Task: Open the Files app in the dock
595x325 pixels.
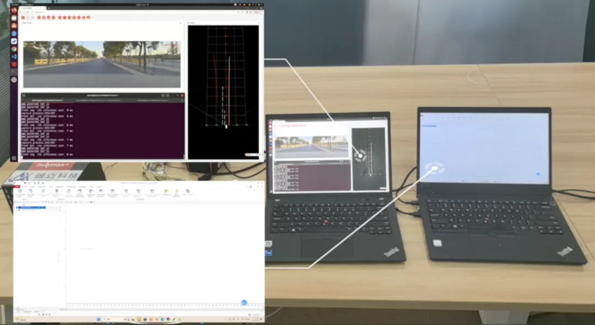Action: (x=14, y=18)
